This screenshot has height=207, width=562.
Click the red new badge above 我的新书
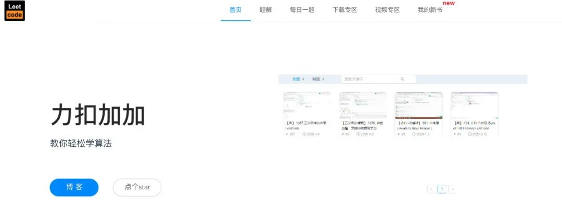(449, 3)
